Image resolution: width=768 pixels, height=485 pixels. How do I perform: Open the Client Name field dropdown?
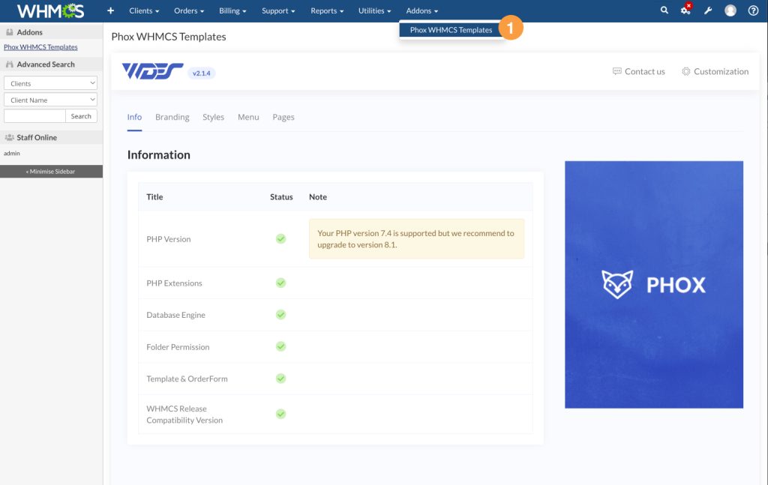pyautogui.click(x=49, y=99)
